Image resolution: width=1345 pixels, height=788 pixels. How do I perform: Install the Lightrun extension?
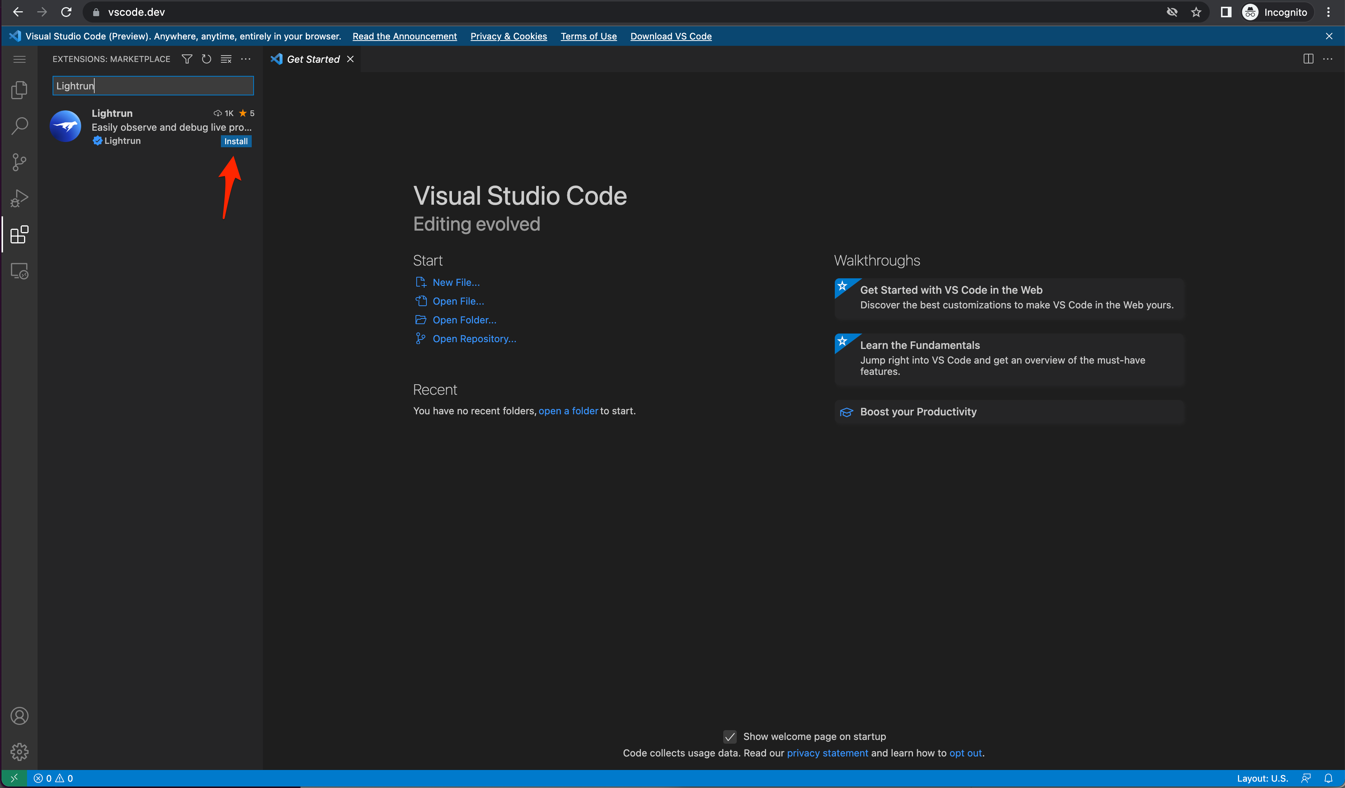(235, 141)
